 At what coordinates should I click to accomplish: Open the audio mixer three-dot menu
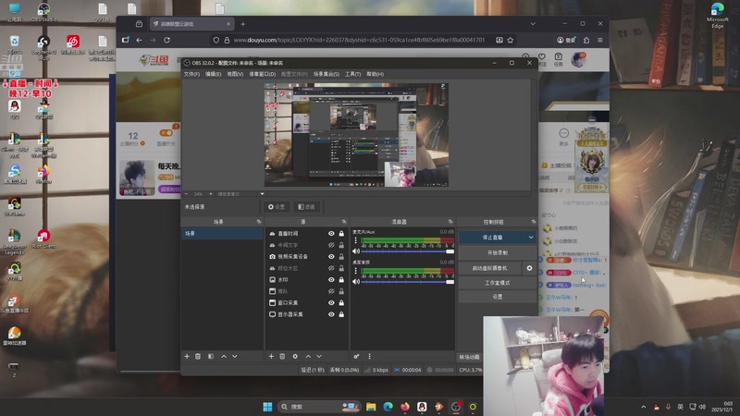click(x=368, y=356)
